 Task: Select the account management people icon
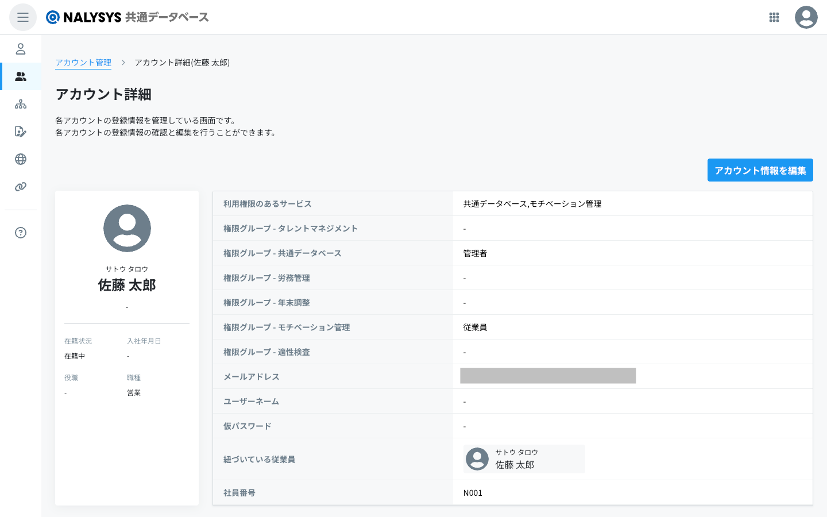pos(21,76)
